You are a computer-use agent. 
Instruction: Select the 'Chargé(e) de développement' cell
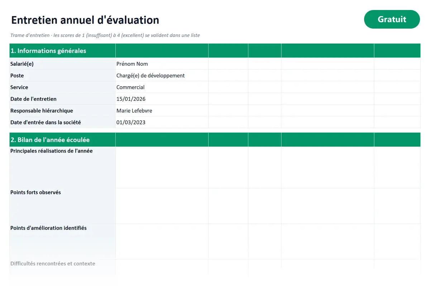click(162, 75)
